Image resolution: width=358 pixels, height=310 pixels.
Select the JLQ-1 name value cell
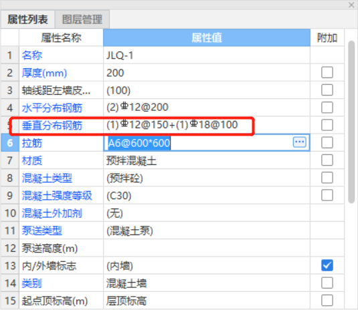pos(207,55)
